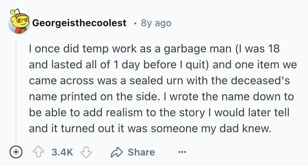Click the line starting "came across was a"

click(159, 81)
